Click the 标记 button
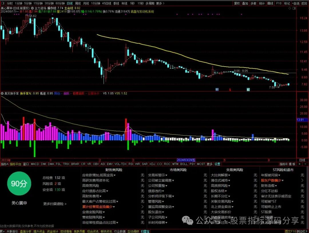 click(x=287, y=3)
